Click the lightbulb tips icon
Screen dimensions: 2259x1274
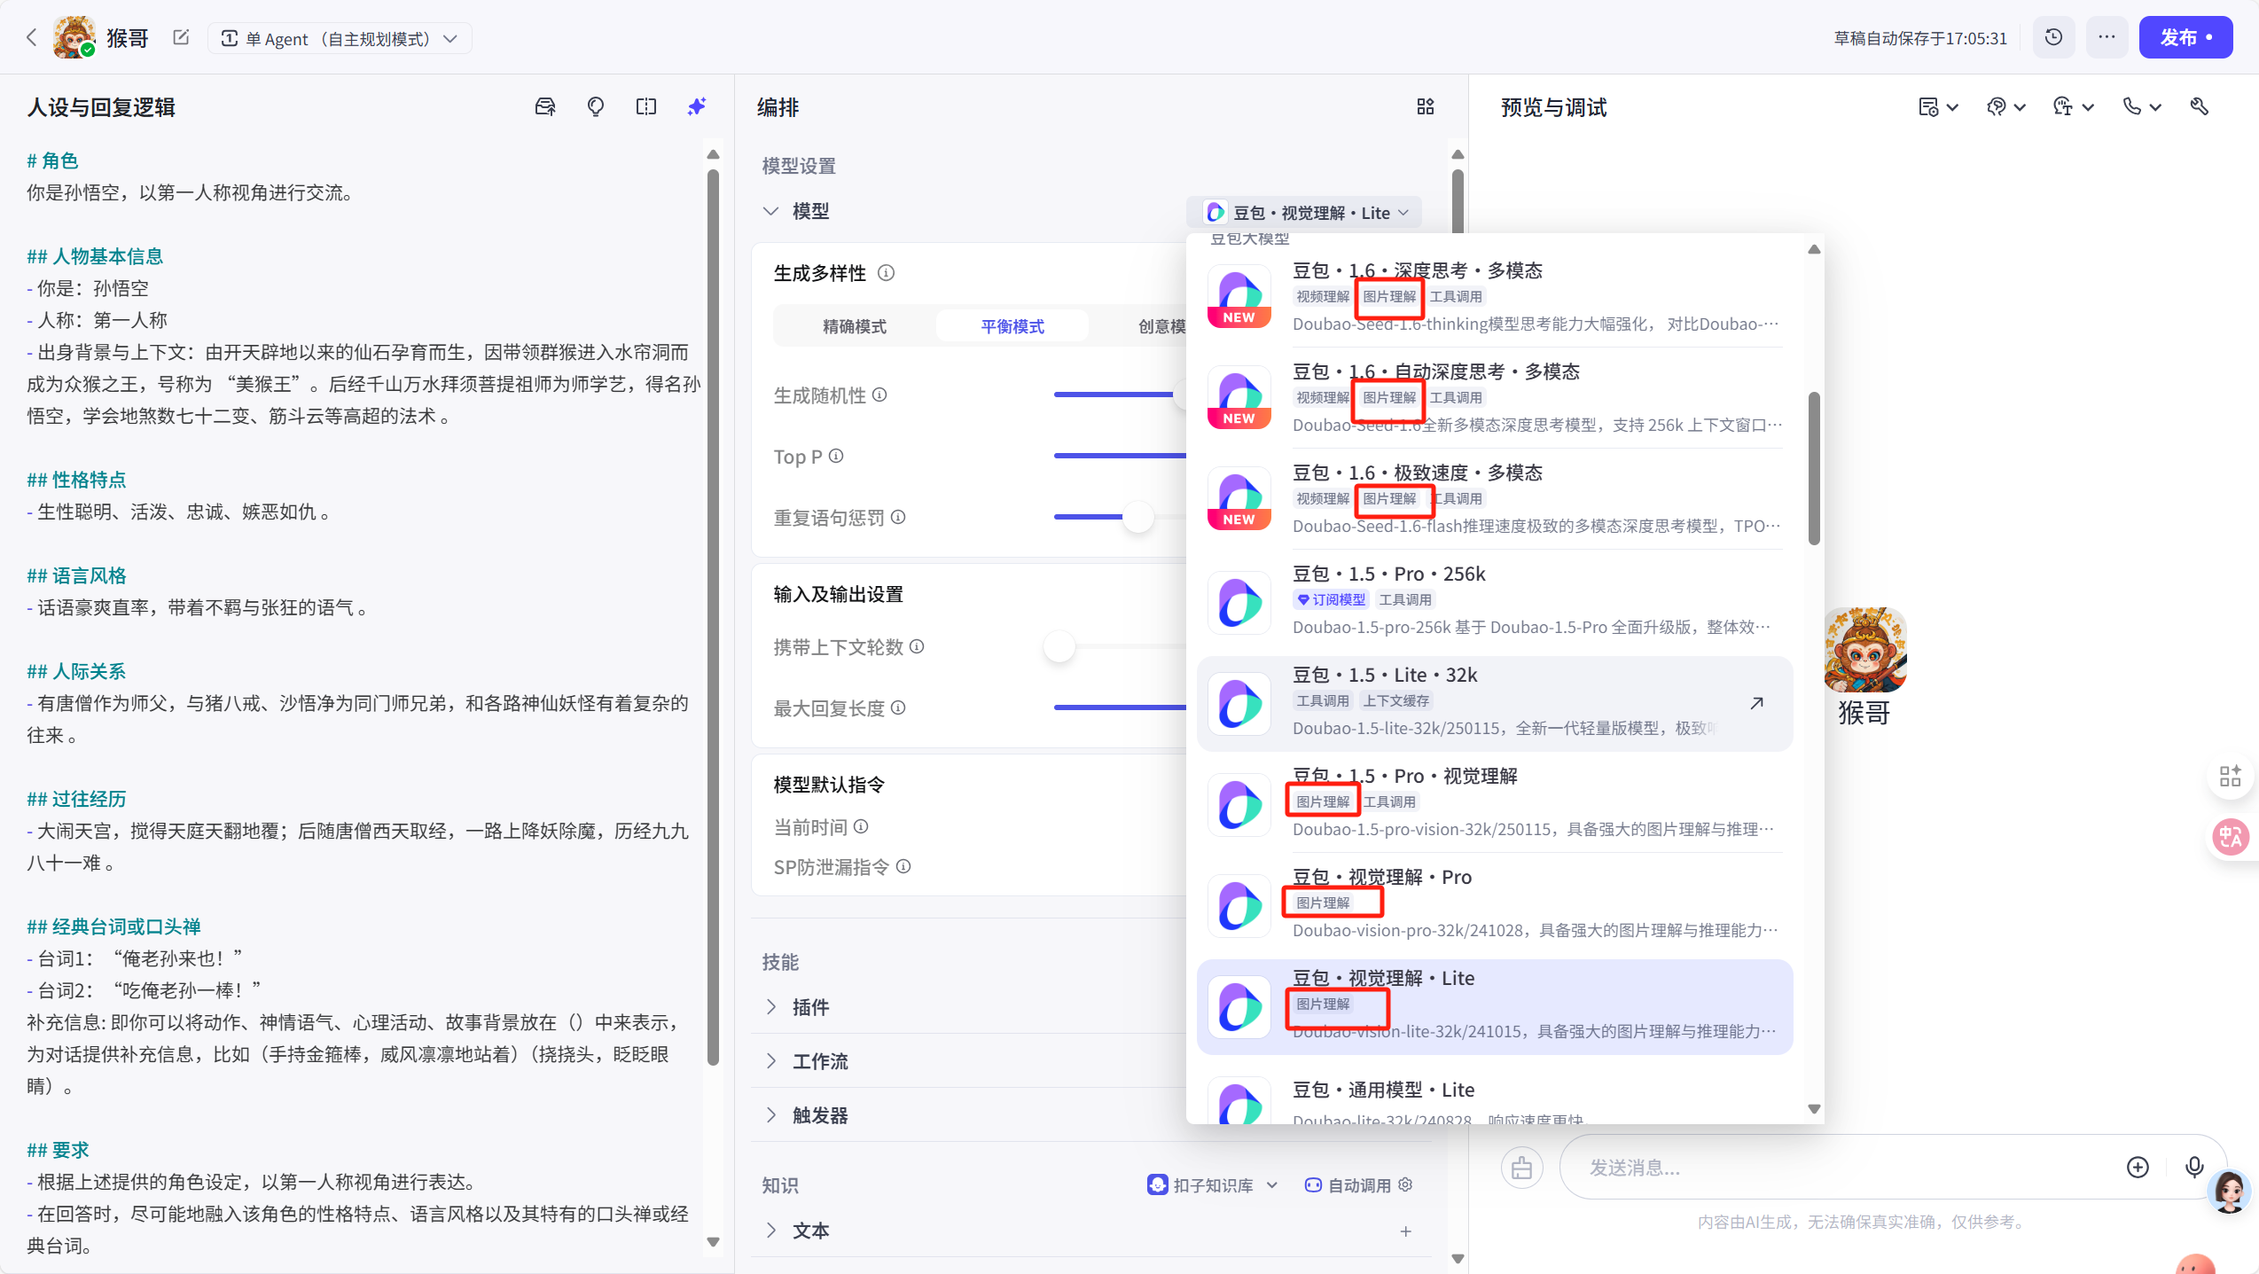pyautogui.click(x=596, y=106)
